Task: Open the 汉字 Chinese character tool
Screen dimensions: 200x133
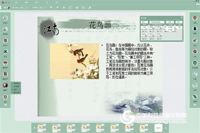Action: pos(5,52)
